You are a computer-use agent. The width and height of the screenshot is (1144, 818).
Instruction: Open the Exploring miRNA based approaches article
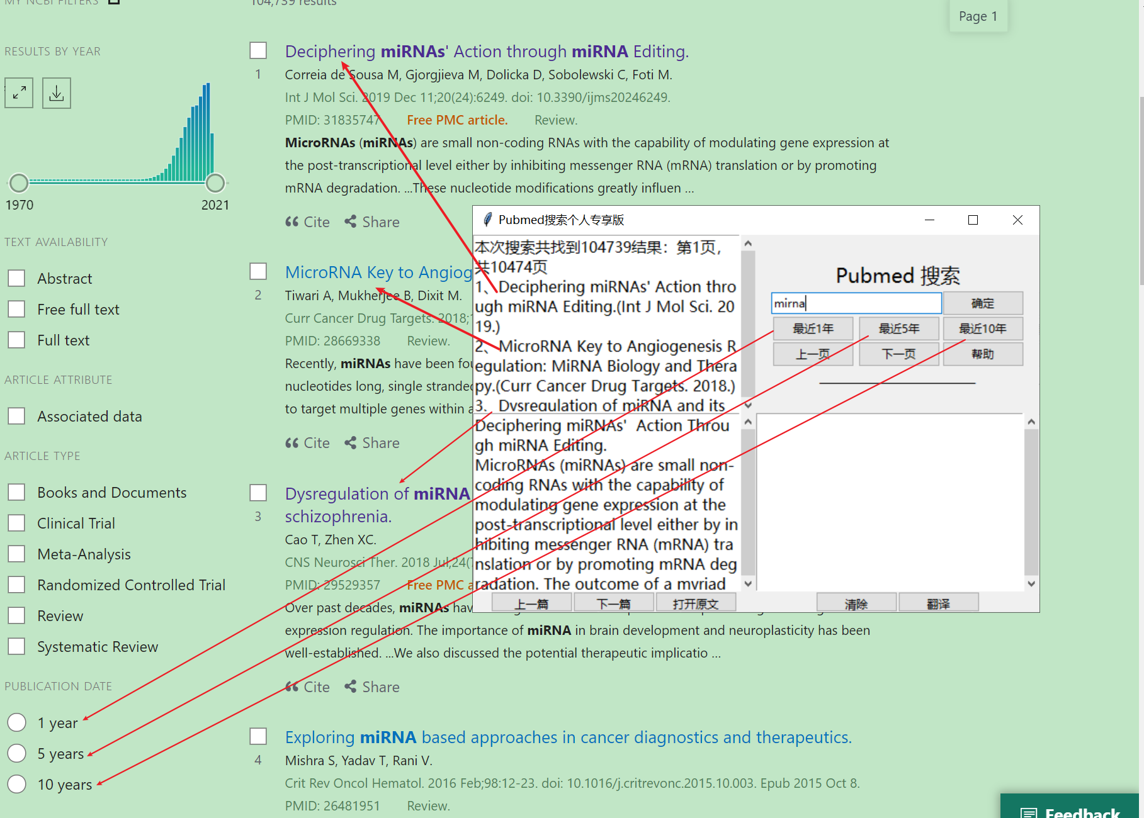pyautogui.click(x=567, y=737)
